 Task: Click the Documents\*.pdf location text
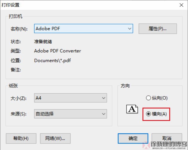click(x=52, y=60)
